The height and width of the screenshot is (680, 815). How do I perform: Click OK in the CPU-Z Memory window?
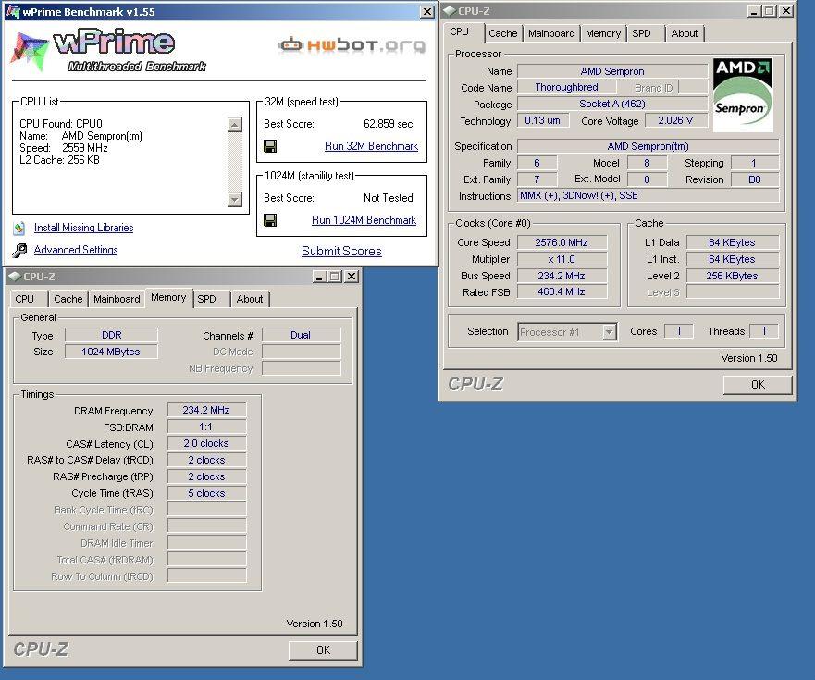pyautogui.click(x=323, y=650)
